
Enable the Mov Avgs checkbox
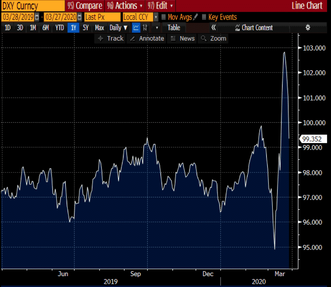(x=163, y=17)
